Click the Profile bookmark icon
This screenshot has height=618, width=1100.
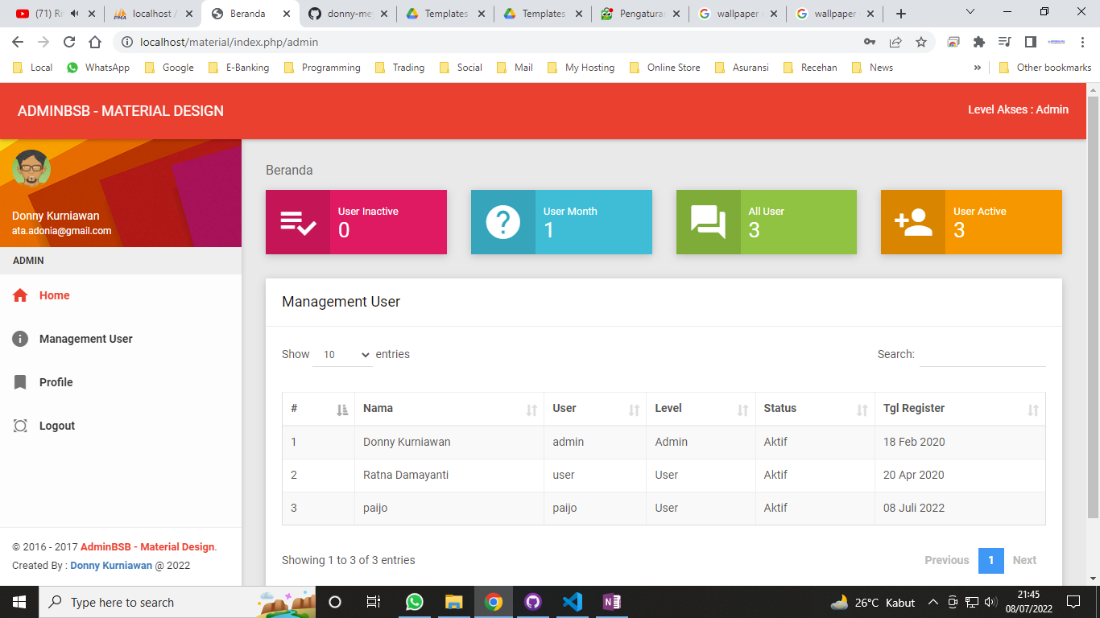click(x=20, y=382)
